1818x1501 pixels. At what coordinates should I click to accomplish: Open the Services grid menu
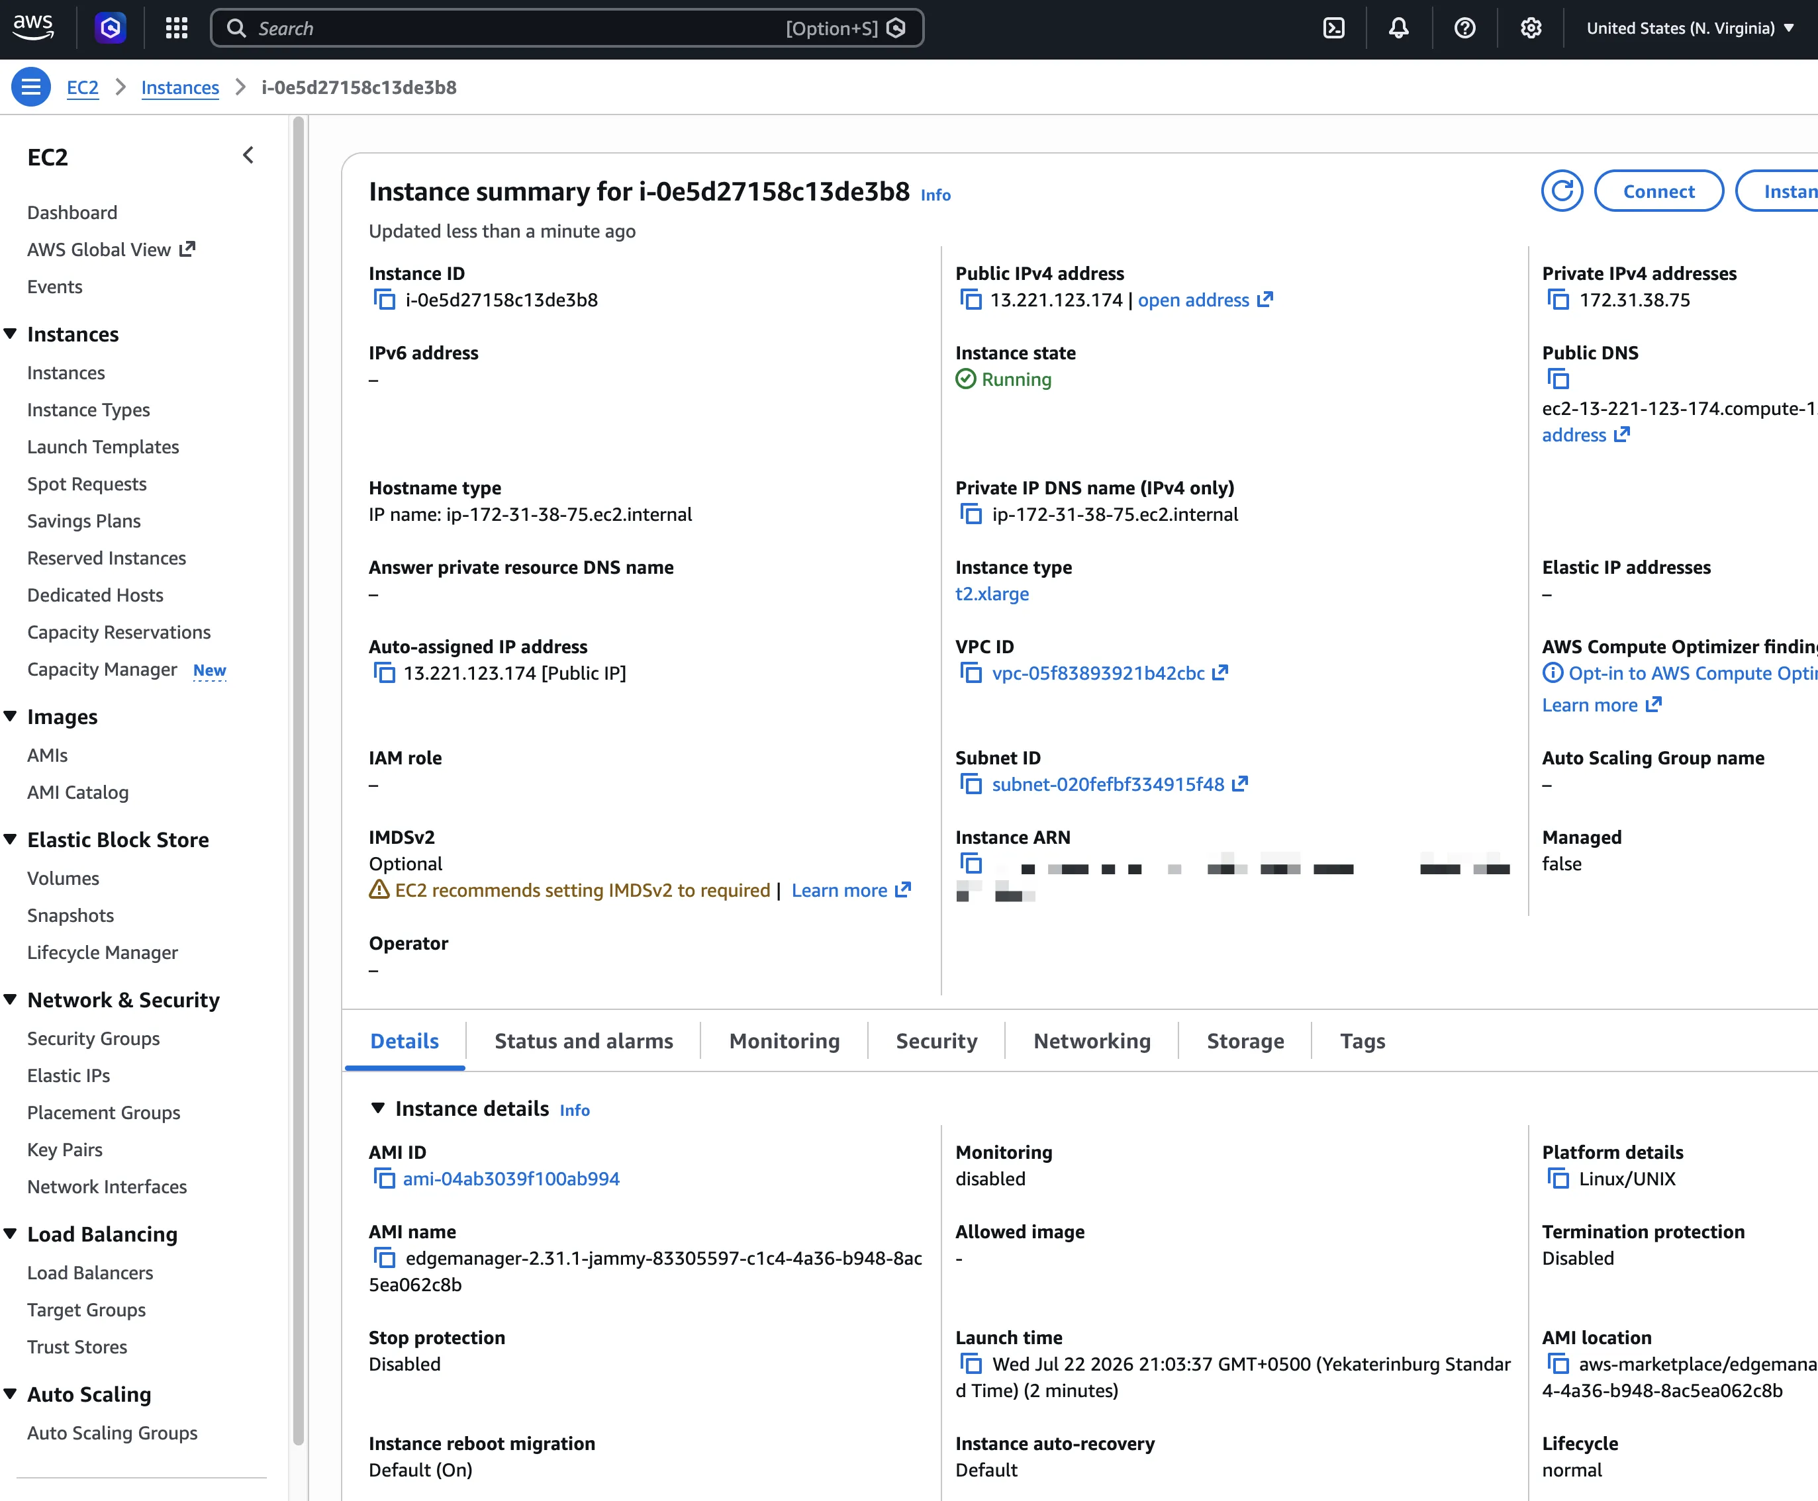pyautogui.click(x=177, y=28)
